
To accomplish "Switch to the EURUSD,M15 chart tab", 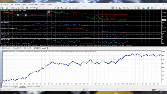I will point(6,48).
